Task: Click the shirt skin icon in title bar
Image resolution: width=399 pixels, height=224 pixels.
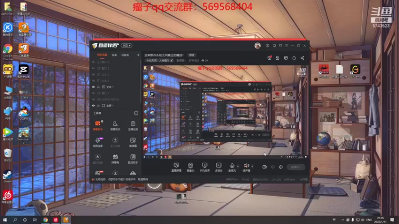Action: click(280, 46)
